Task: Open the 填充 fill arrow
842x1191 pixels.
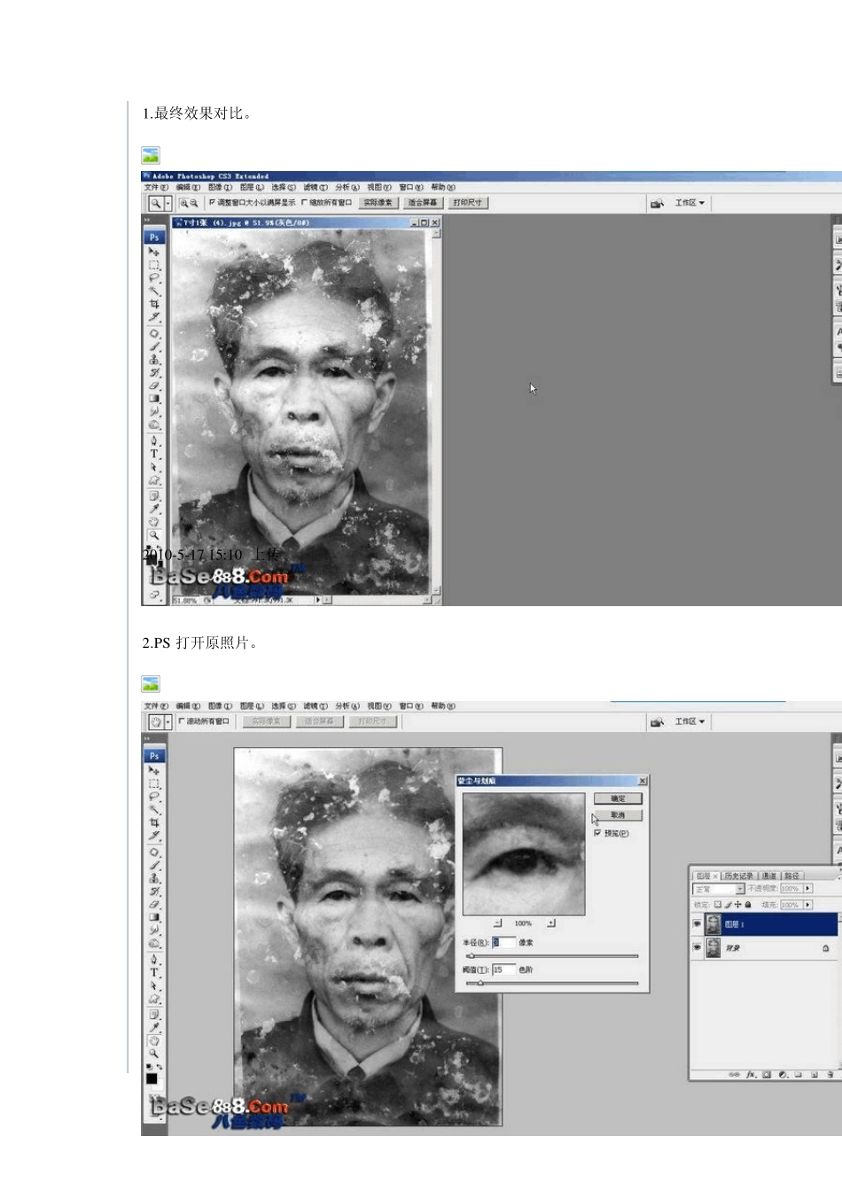Action: (x=807, y=905)
